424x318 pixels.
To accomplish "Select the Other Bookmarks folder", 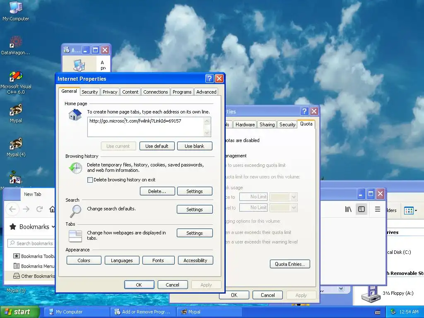I will pyautogui.click(x=34, y=276).
